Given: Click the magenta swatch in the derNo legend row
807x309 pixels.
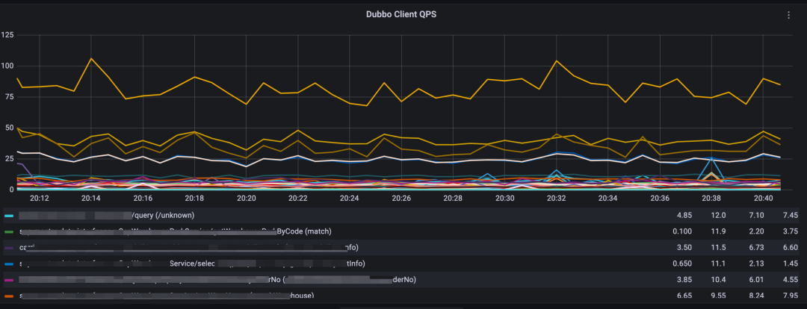Looking at the screenshot, I should tap(9, 280).
